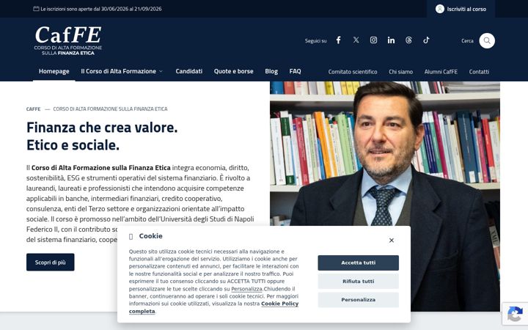The height and width of the screenshot is (330, 528).
Task: Click the enrollment dates notice text
Action: point(101,9)
